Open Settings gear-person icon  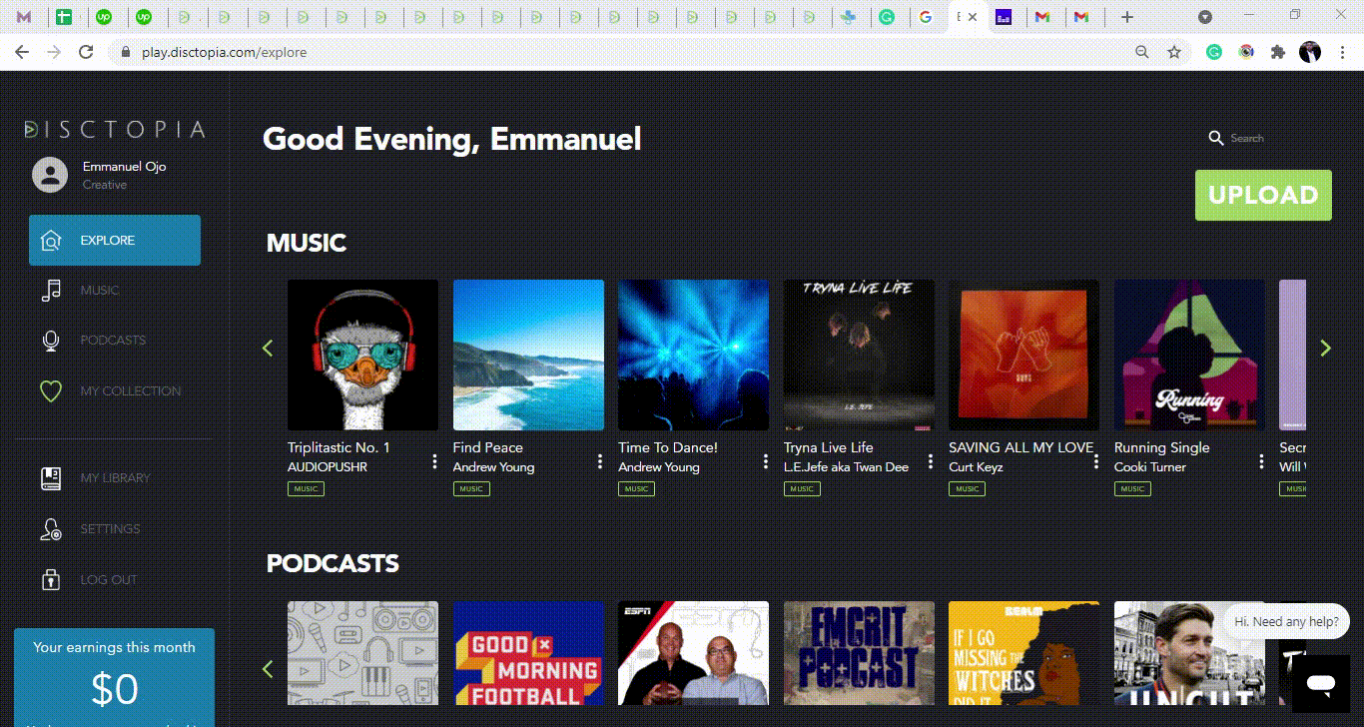coord(51,529)
